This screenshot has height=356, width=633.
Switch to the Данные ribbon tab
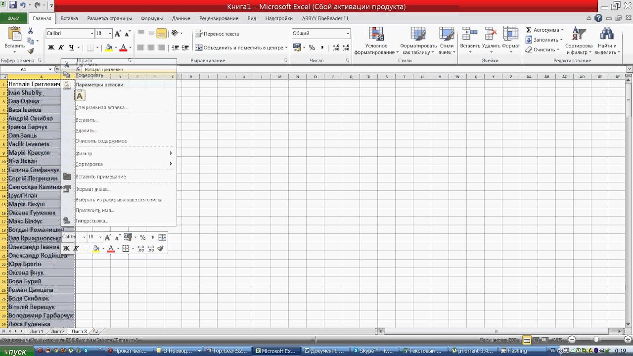181,18
